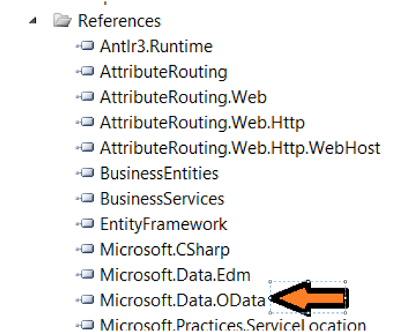Screen dimensions: 399x332
Task: Click the orange arrow annotation shape
Action: (309, 298)
